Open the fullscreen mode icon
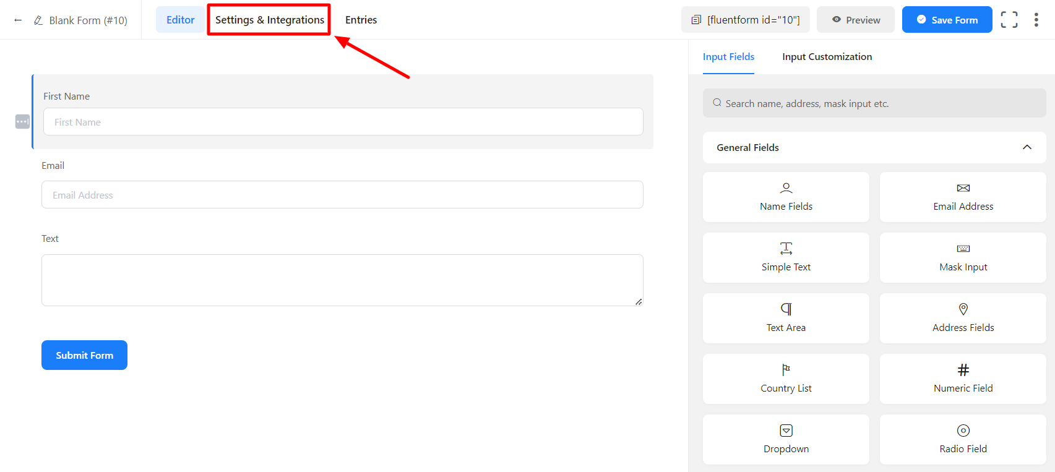Image resolution: width=1055 pixels, height=472 pixels. coord(1009,20)
